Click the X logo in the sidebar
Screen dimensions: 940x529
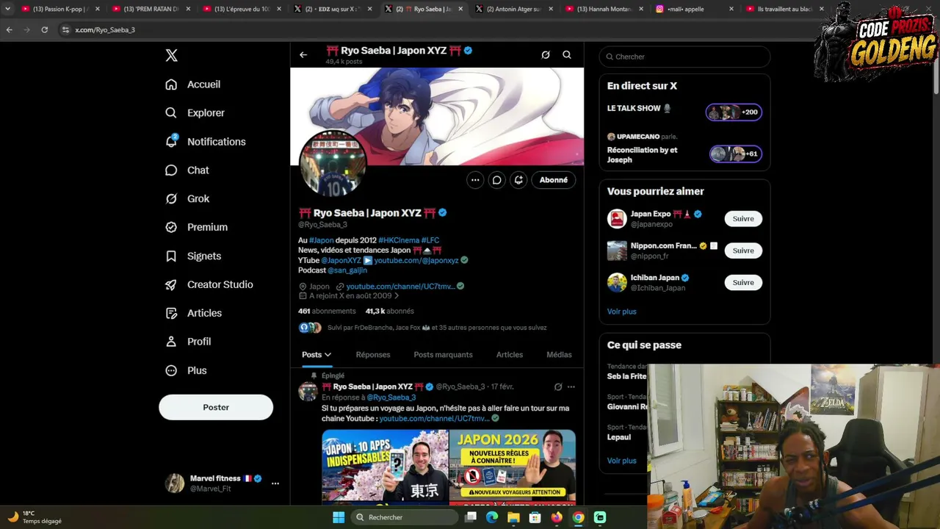tap(171, 56)
